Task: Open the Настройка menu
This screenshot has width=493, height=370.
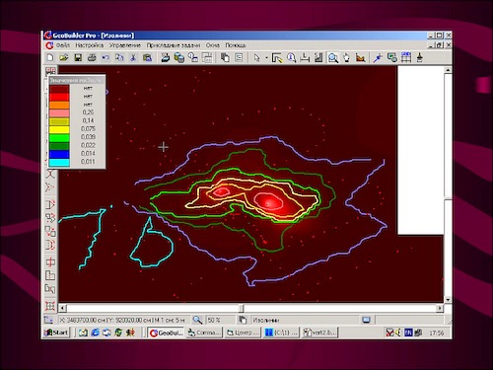Action: coord(90,45)
